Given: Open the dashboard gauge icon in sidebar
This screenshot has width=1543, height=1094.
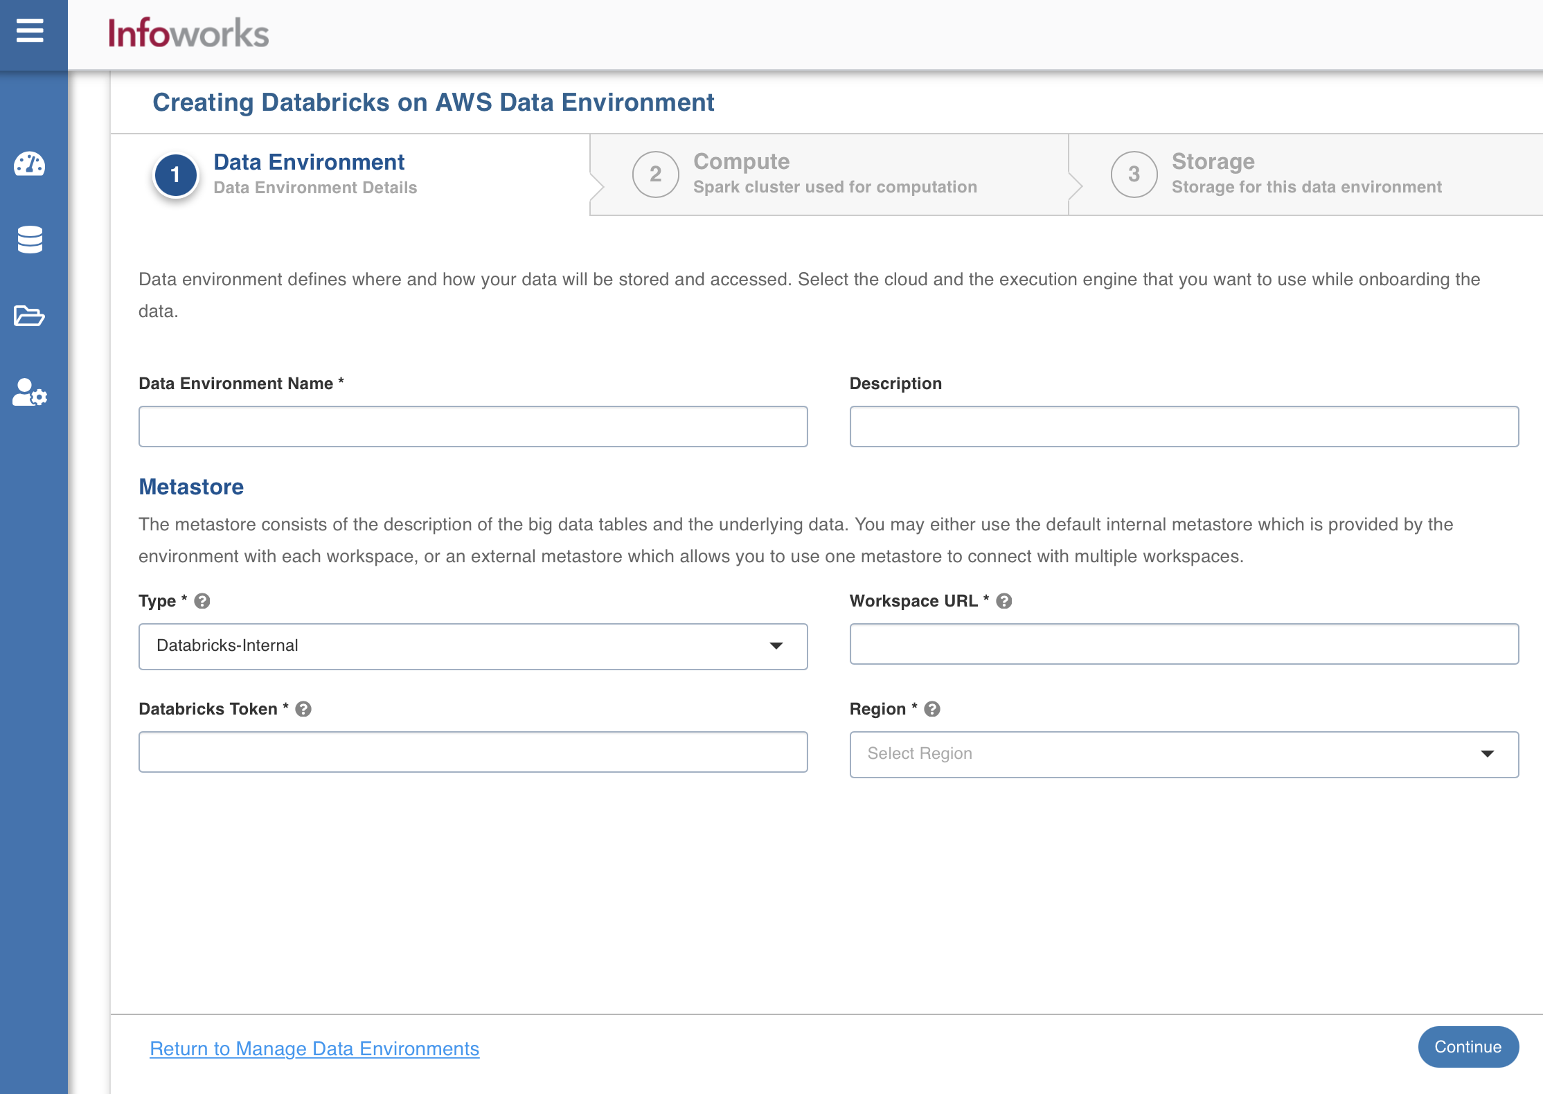Looking at the screenshot, I should (x=30, y=164).
